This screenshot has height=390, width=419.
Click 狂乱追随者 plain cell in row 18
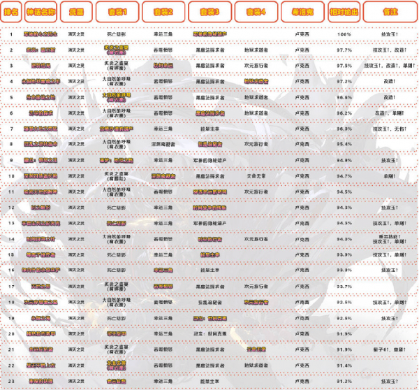[x=209, y=302]
